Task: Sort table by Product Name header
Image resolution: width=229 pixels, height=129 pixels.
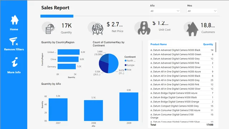Action: click(x=159, y=44)
